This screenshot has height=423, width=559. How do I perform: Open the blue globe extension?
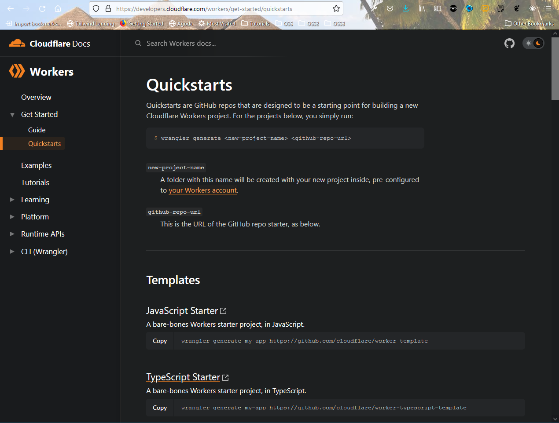click(x=469, y=8)
